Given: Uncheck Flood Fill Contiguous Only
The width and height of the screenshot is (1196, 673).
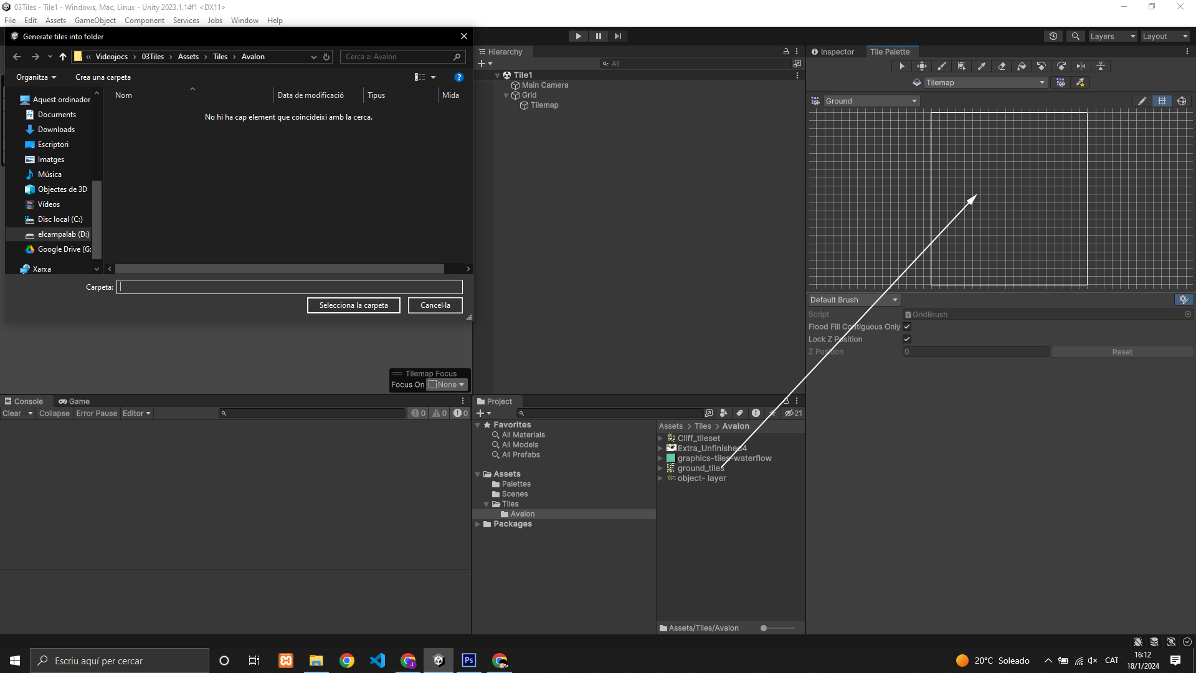Looking at the screenshot, I should [907, 327].
